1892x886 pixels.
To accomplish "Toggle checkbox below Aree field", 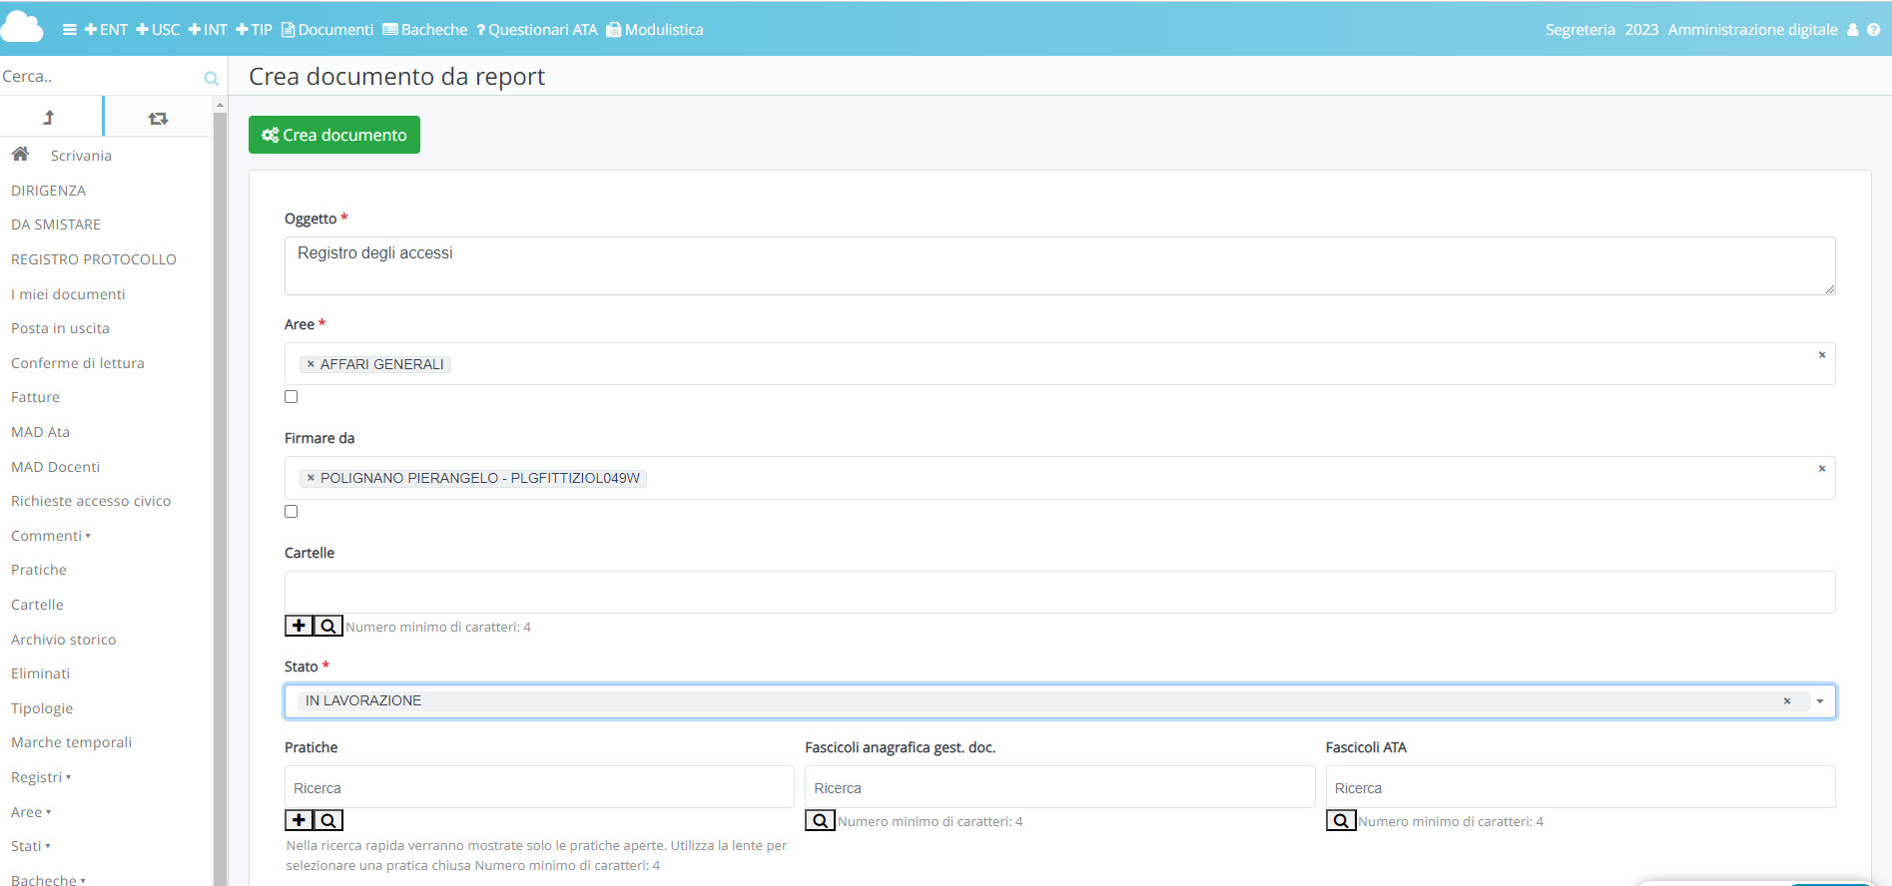I will click(291, 397).
